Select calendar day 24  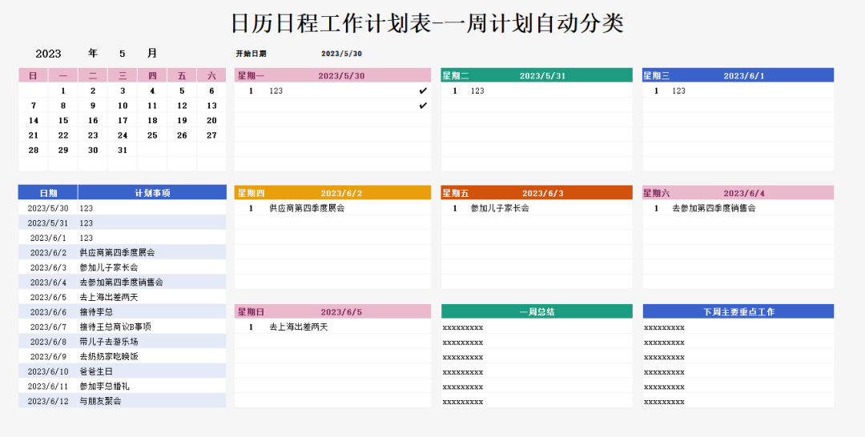click(123, 135)
